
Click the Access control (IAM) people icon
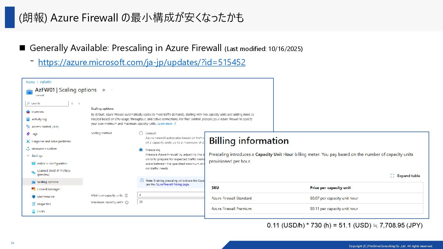pyautogui.click(x=28, y=127)
